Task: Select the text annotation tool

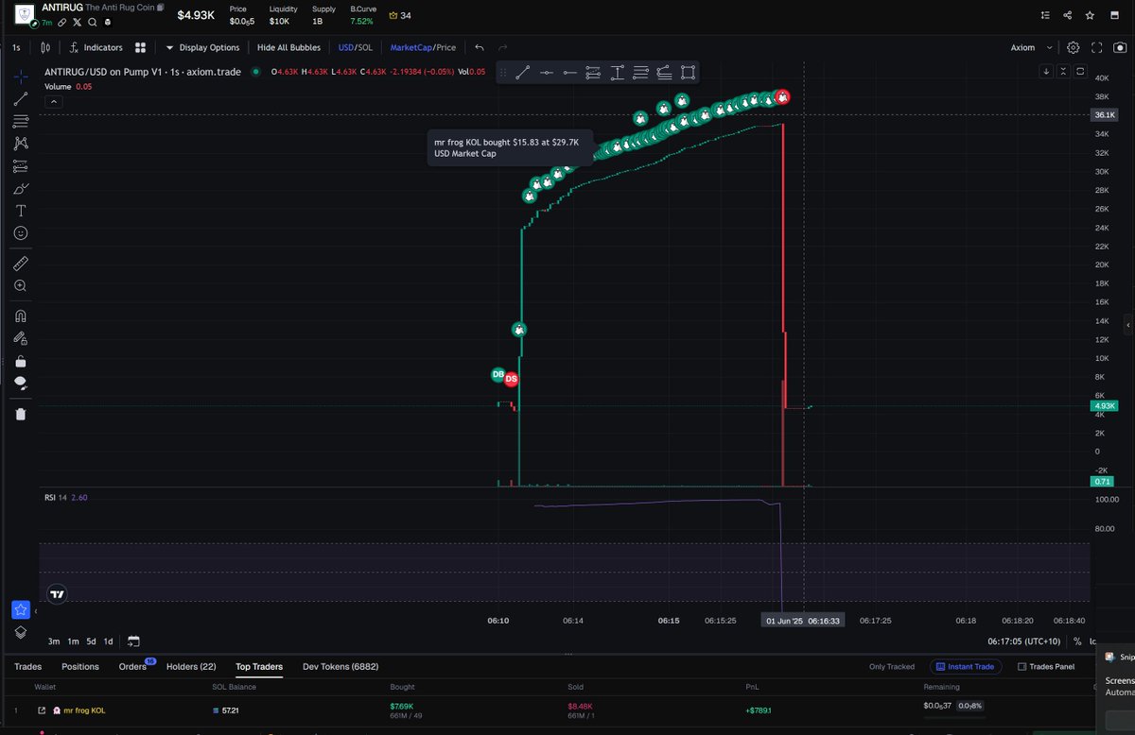Action: 21,211
